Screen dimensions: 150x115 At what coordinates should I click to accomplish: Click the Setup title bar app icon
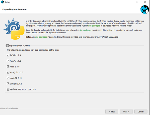pyautogui.click(x=2, y=2)
